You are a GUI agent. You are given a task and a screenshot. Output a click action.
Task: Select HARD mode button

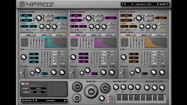(x=111, y=99)
